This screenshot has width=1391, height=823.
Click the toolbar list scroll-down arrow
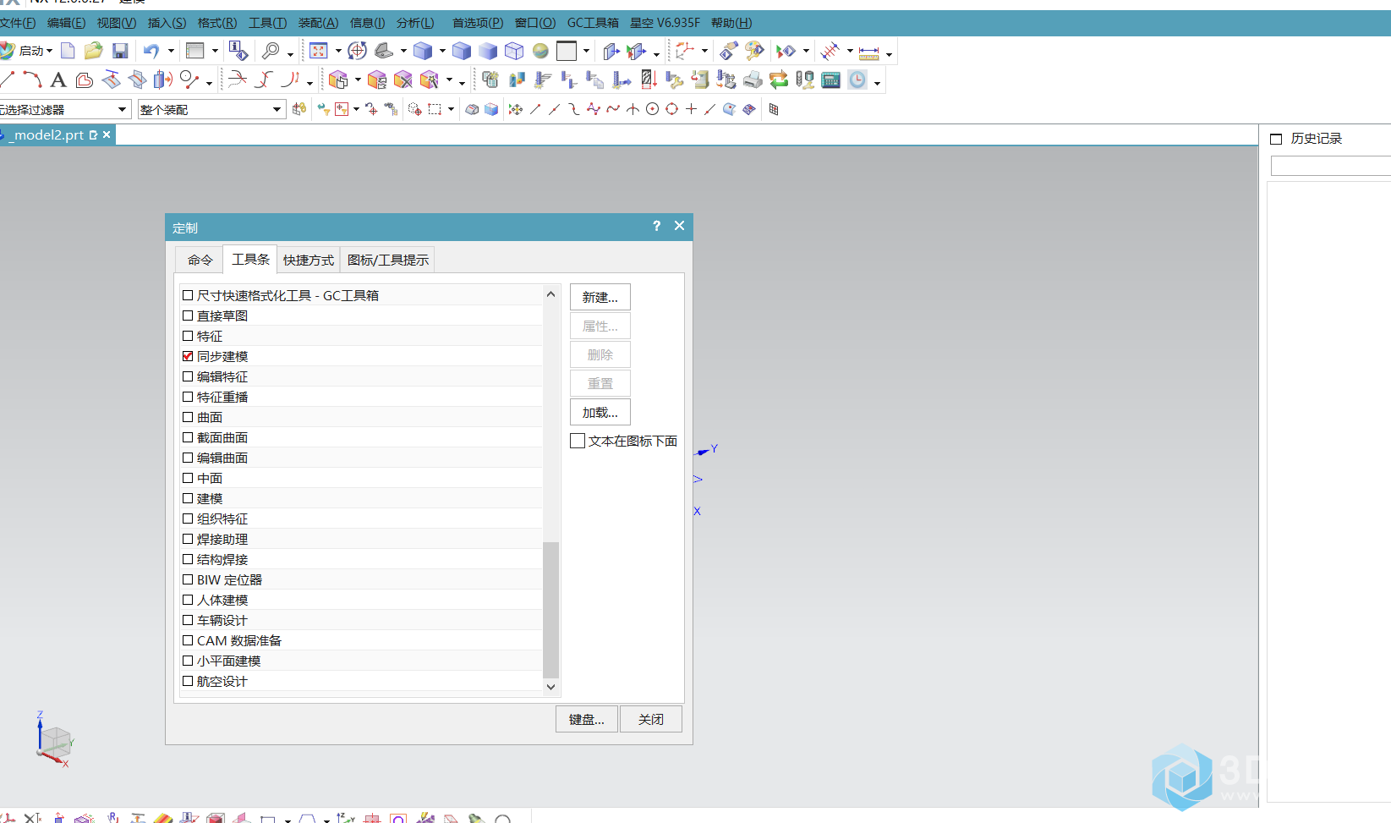551,687
